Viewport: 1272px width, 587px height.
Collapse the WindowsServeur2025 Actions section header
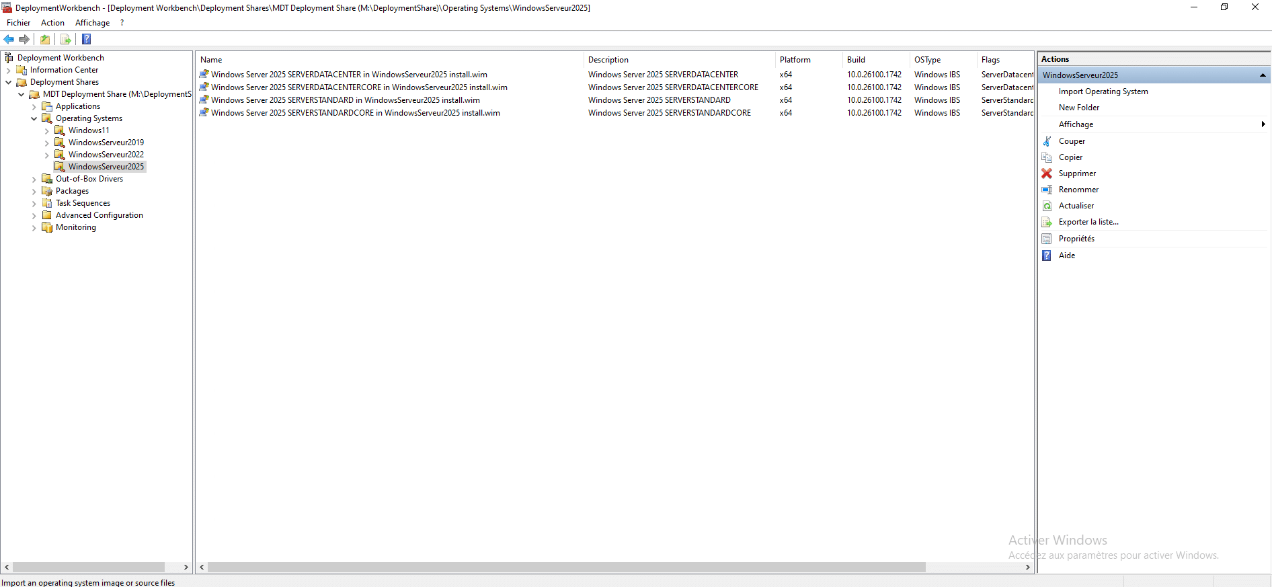pyautogui.click(x=1263, y=75)
